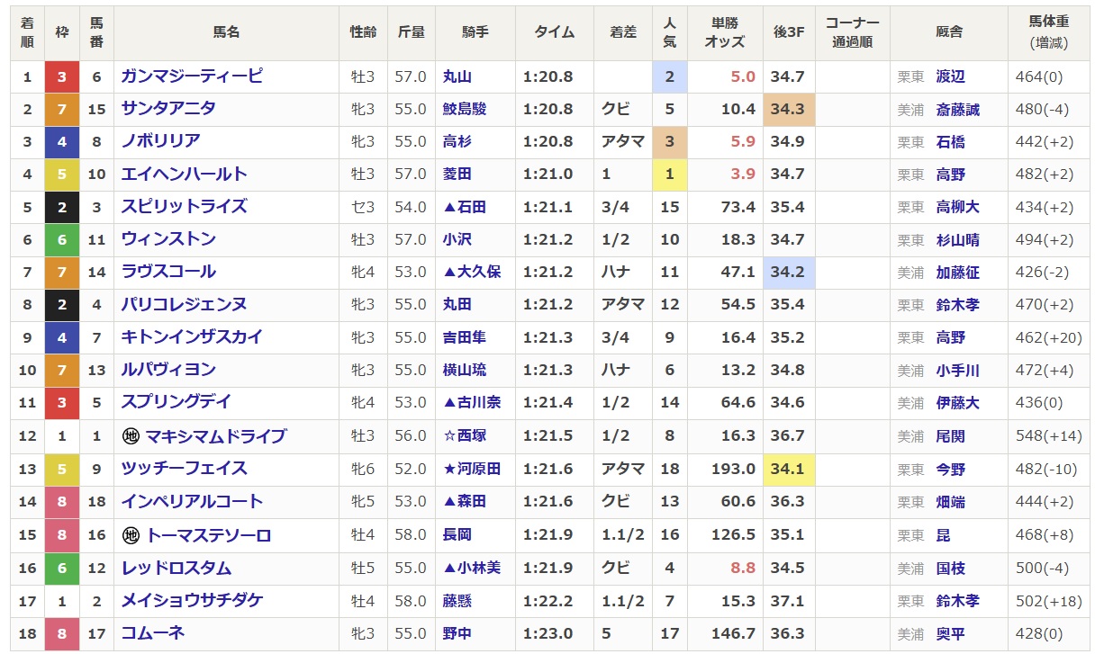Go to ノボリリア horse page
1095x654 pixels.
coord(161,141)
